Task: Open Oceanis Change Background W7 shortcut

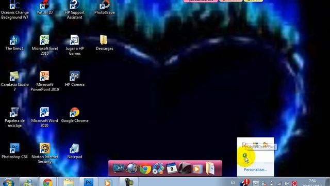Action: coord(14,10)
